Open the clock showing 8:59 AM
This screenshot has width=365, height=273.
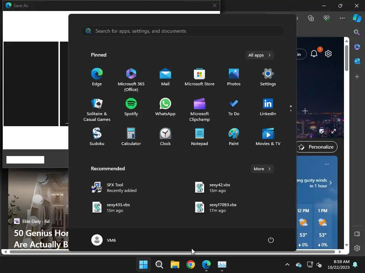(339, 264)
